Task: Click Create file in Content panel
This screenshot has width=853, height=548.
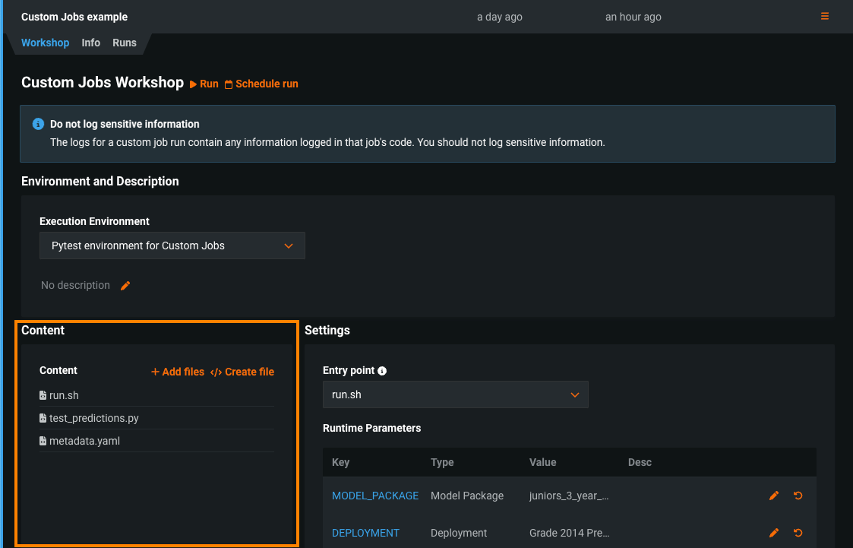Action: tap(242, 372)
